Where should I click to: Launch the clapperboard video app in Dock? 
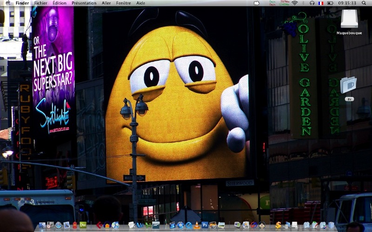pyautogui.click(x=173, y=225)
